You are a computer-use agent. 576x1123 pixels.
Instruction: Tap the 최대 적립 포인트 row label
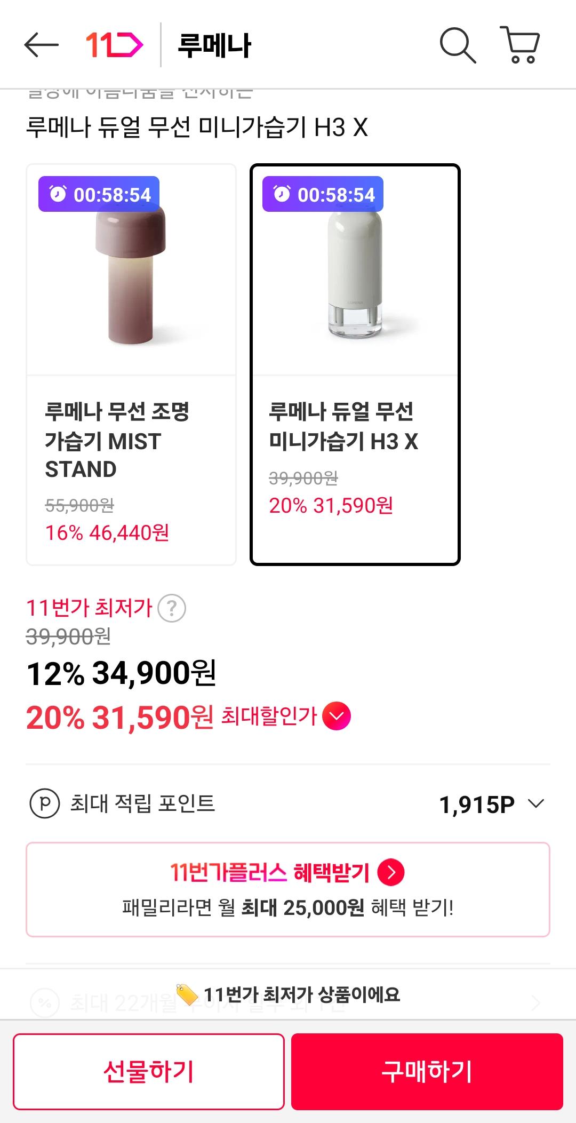(x=143, y=803)
